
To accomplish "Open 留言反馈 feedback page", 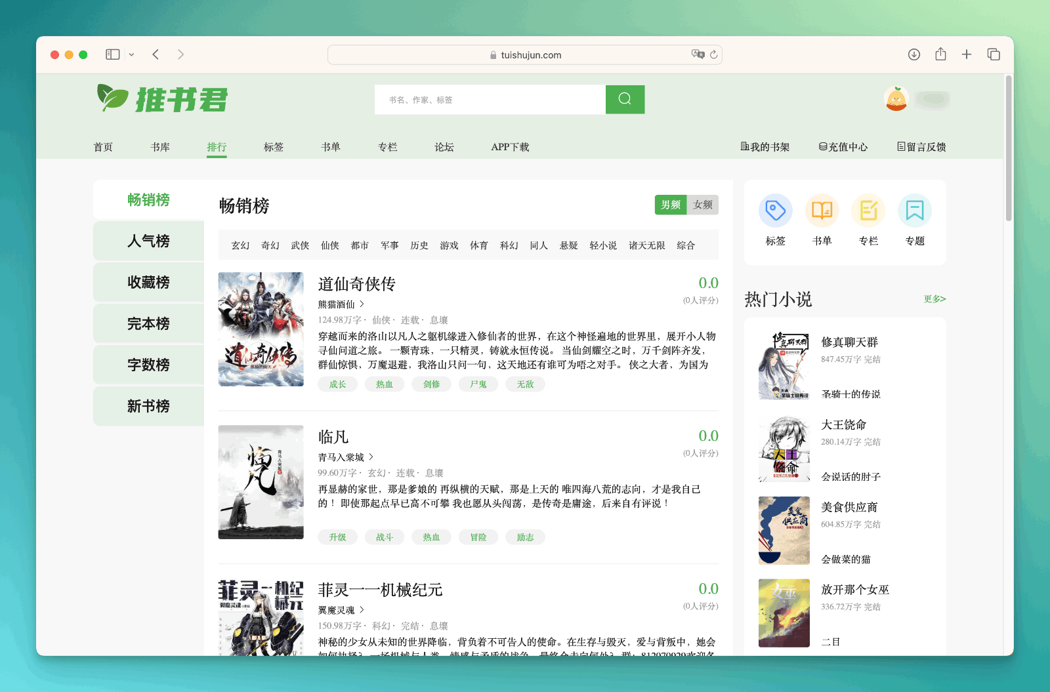I will (921, 146).
